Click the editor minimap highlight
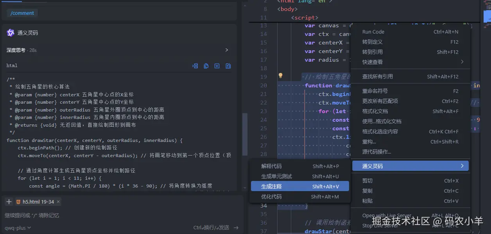 pos(487,16)
